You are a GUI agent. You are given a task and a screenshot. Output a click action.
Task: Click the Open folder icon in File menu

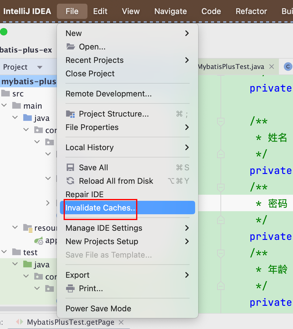[71, 47]
